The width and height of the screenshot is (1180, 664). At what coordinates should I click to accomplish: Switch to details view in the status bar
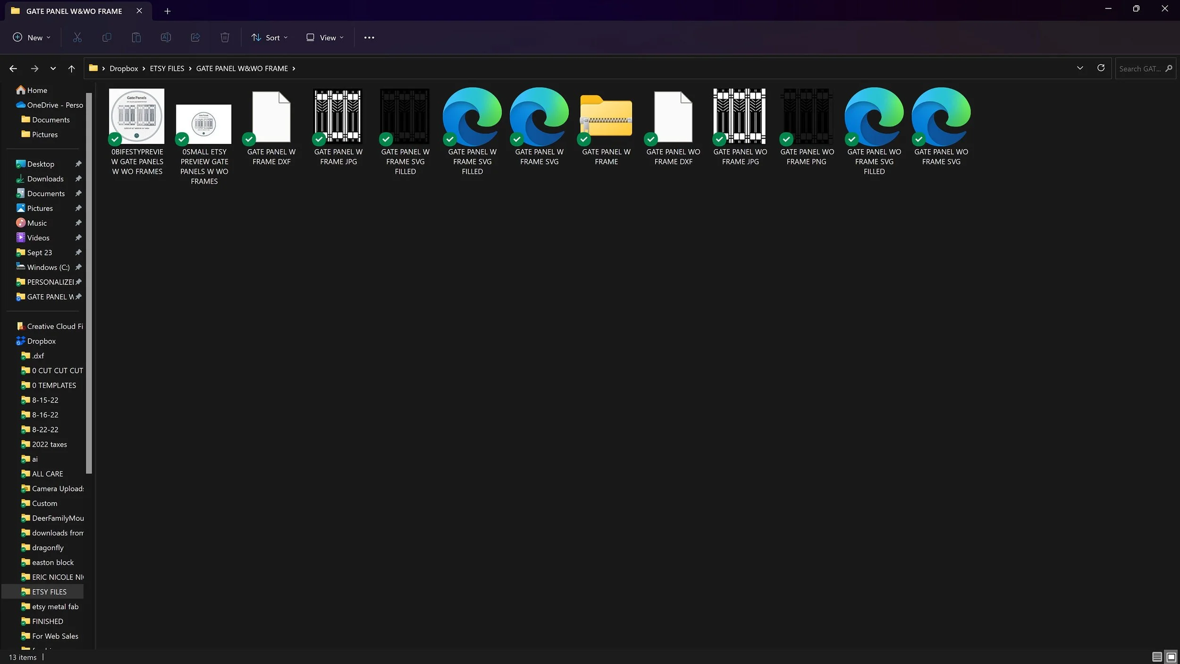1156,657
